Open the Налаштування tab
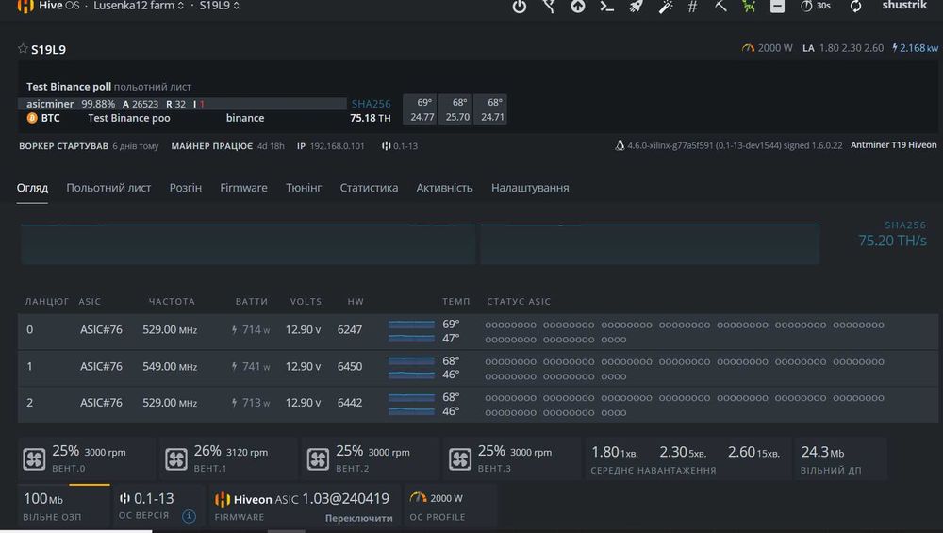943x533 pixels. pos(530,188)
